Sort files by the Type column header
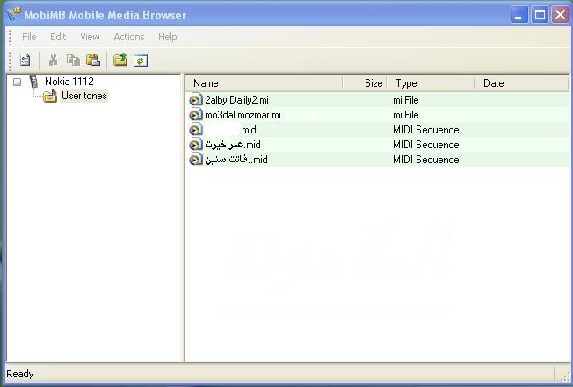 [431, 83]
